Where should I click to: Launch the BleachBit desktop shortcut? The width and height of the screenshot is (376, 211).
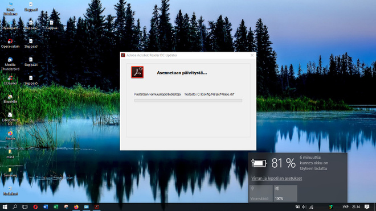[x=10, y=99]
